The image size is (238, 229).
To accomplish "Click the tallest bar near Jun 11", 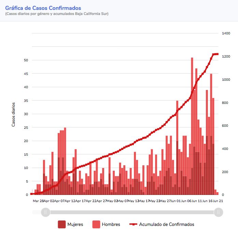I will (x=192, y=126).
